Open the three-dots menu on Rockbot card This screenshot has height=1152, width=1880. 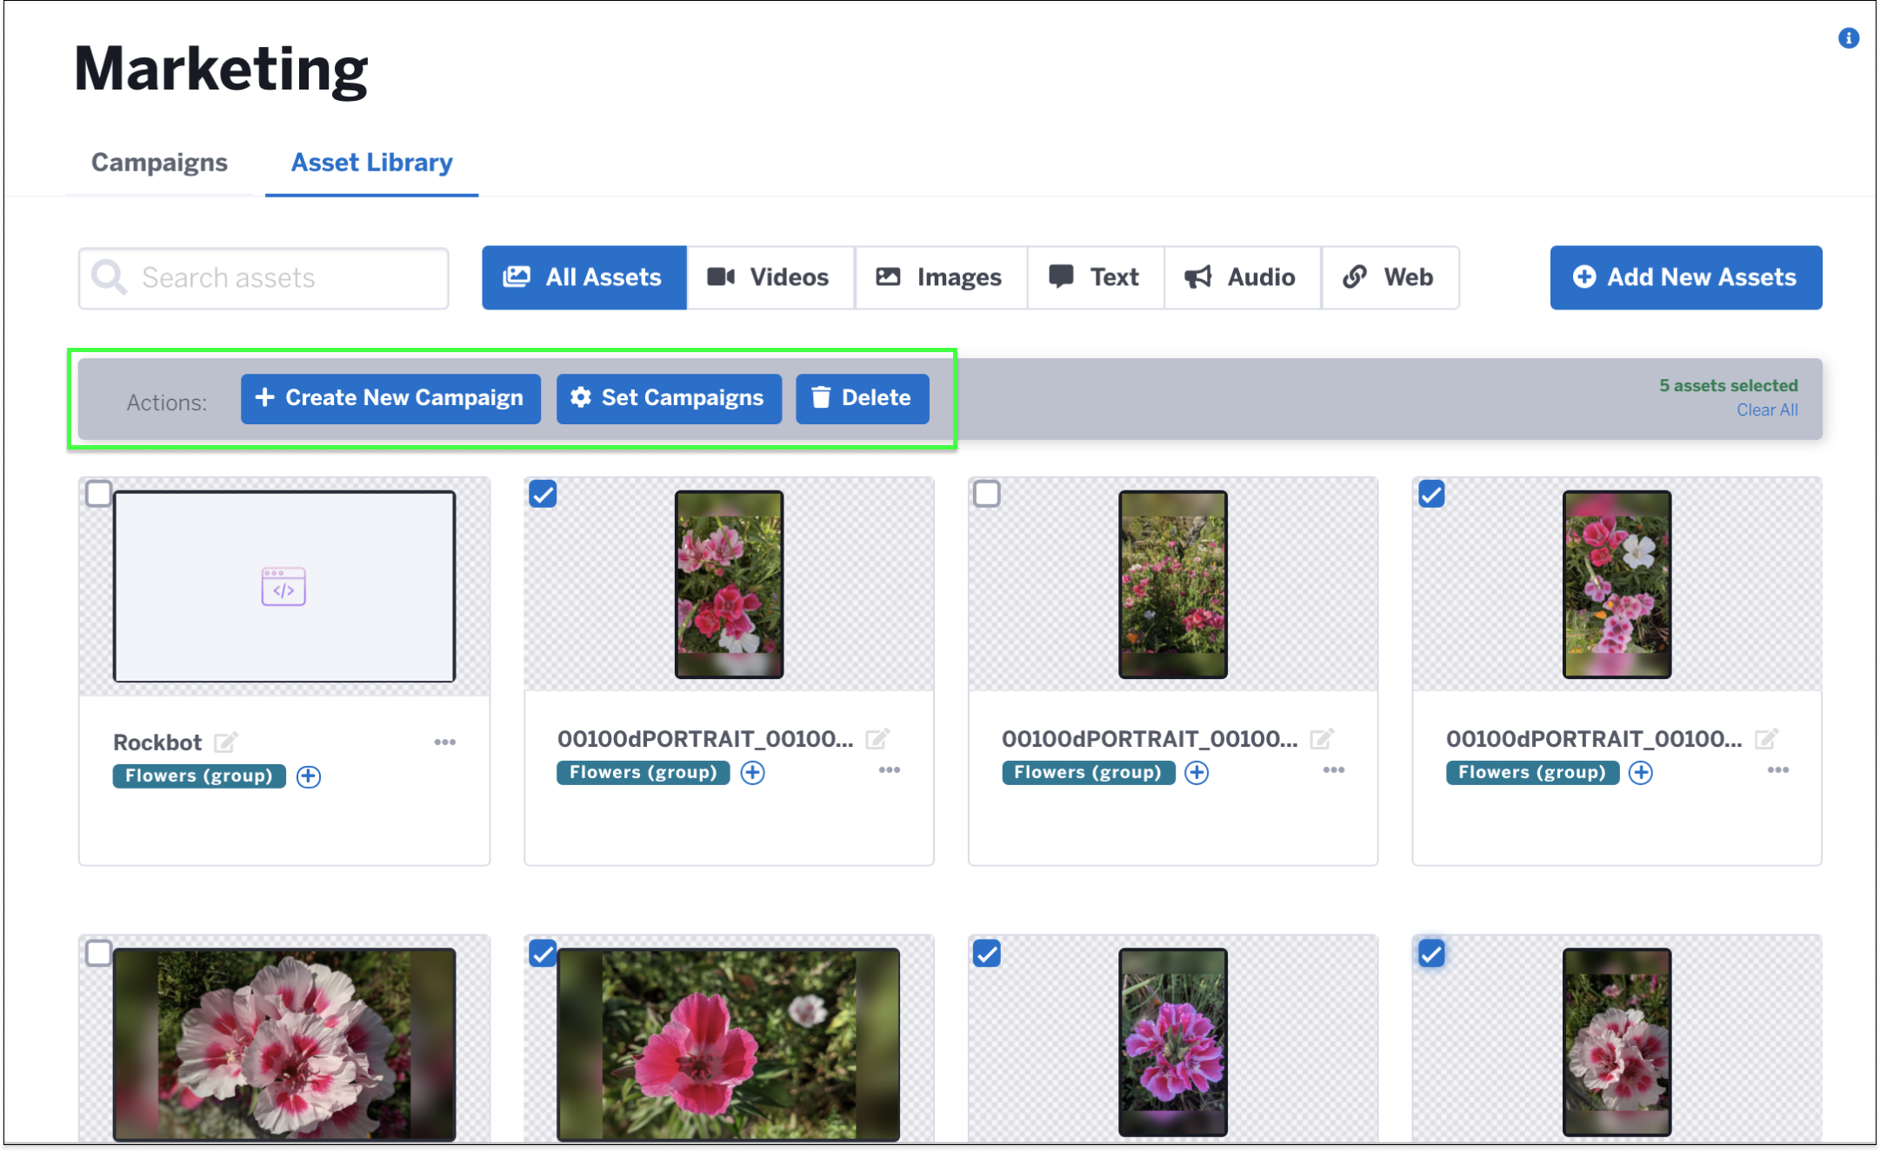(x=444, y=742)
